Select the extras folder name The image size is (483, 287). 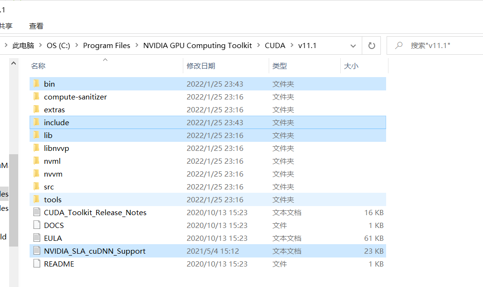(x=54, y=109)
